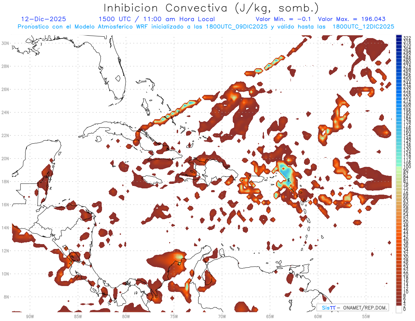Click the "28N" latitude label
Viewport: 415px width, 321px height.
click(x=5, y=66)
